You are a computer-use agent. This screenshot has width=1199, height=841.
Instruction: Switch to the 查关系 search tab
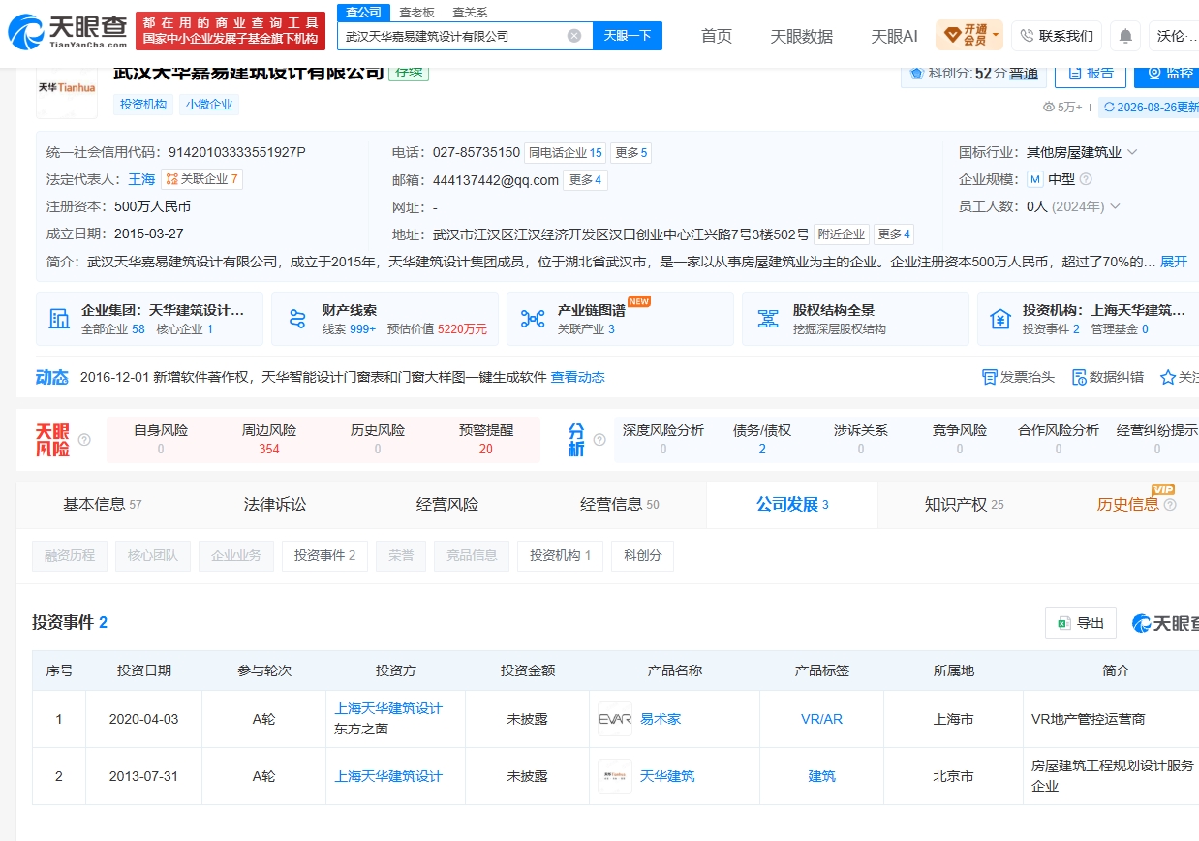click(470, 12)
